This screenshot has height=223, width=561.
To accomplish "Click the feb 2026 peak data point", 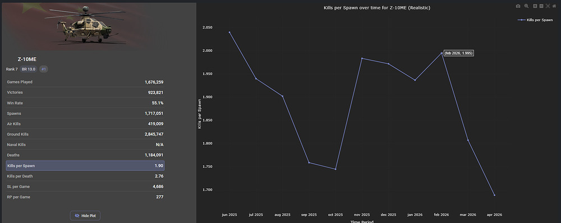I will (442, 53).
